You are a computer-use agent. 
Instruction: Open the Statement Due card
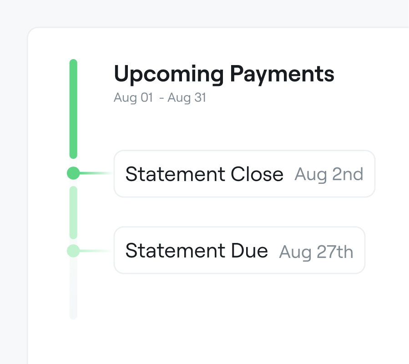[x=239, y=250]
